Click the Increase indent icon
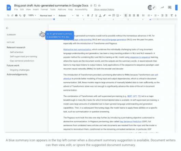 (166, 15)
